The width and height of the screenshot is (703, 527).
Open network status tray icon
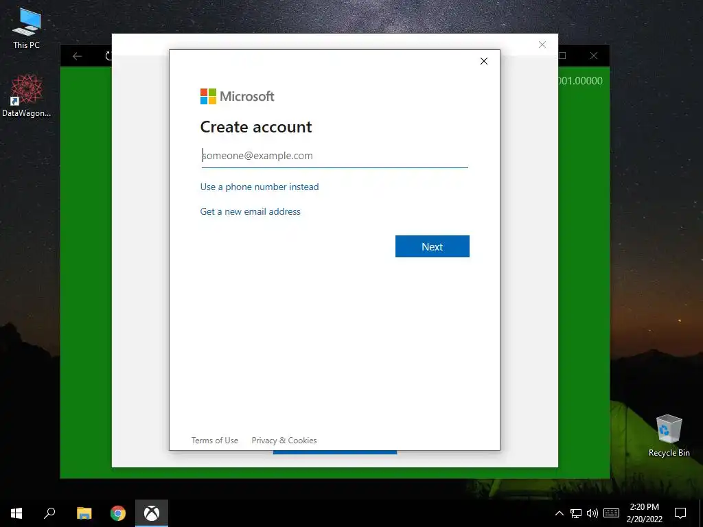pyautogui.click(x=576, y=513)
